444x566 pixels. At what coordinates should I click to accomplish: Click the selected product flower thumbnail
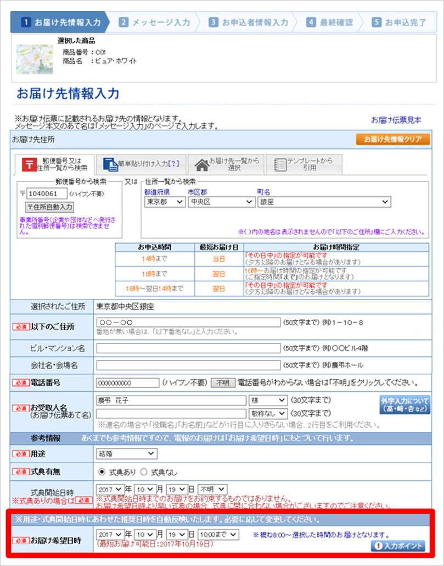click(35, 59)
